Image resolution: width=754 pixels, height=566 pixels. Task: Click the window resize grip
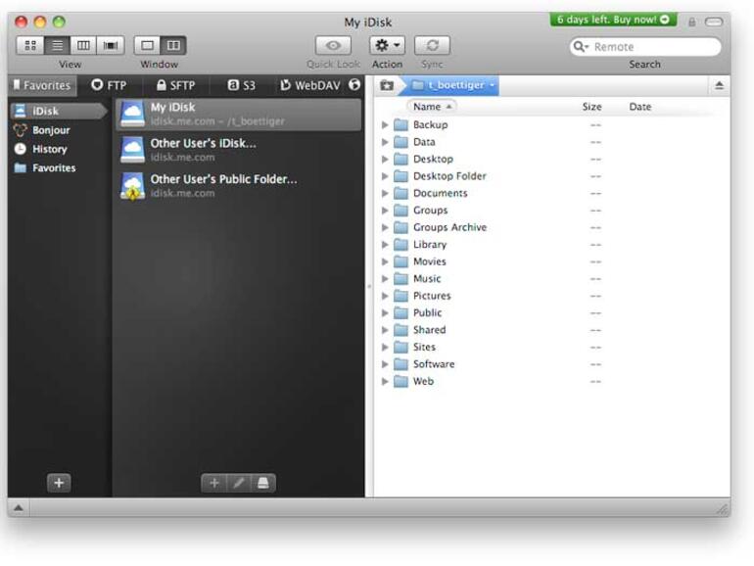pyautogui.click(x=723, y=509)
